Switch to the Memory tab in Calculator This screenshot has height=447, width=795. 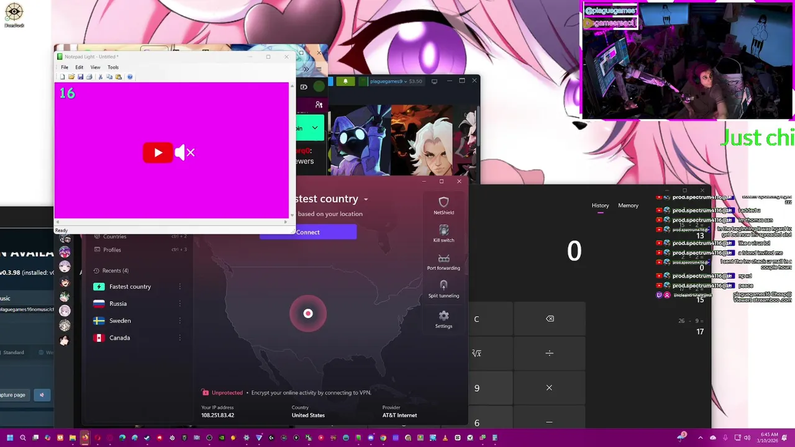[628, 205]
